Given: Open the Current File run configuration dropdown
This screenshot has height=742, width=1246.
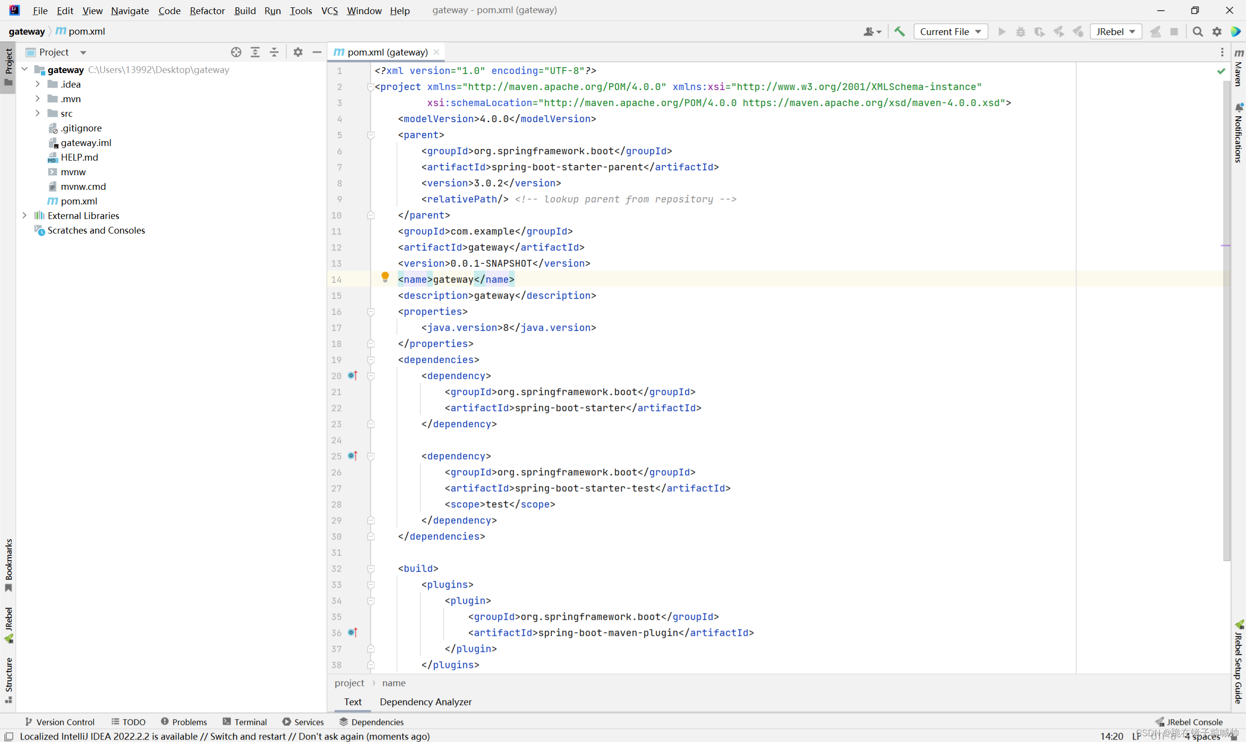Looking at the screenshot, I should pyautogui.click(x=950, y=32).
